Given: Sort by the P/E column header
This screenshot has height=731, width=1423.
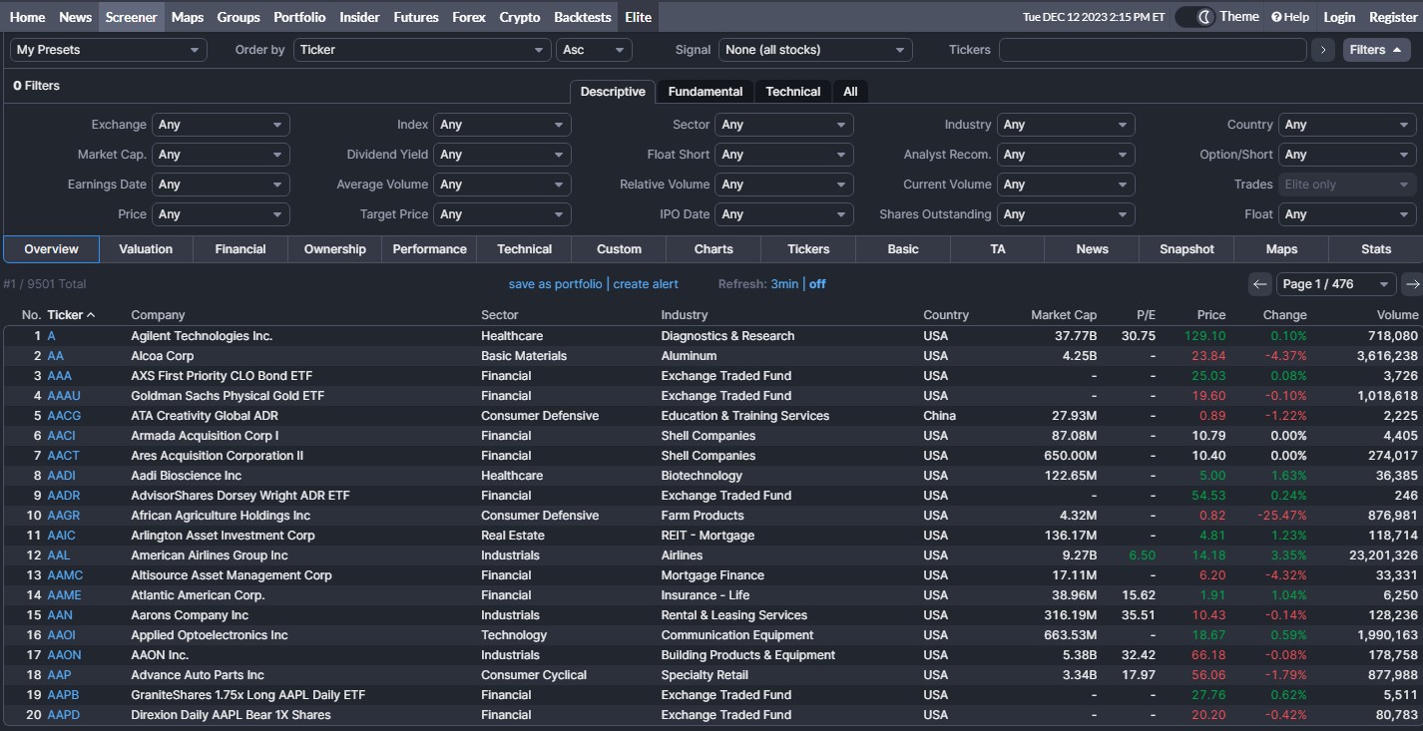Looking at the screenshot, I should 1146,315.
